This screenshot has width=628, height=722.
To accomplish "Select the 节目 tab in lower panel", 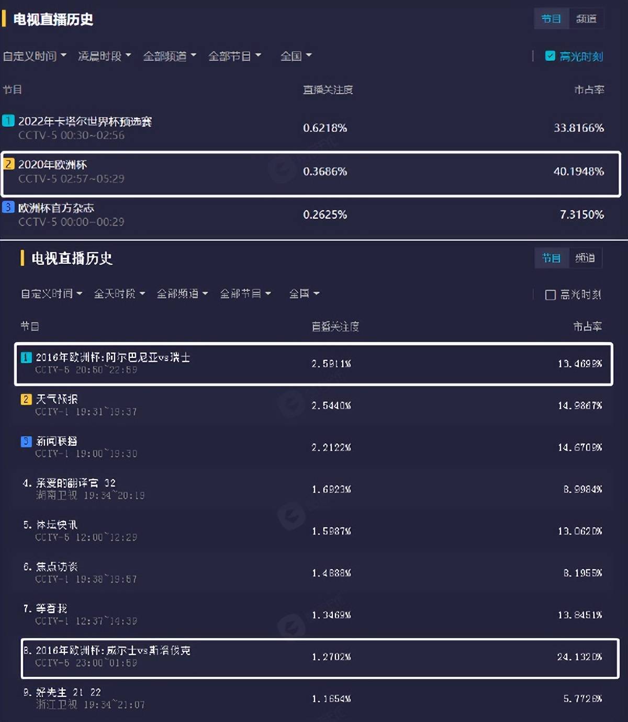I will click(x=551, y=258).
